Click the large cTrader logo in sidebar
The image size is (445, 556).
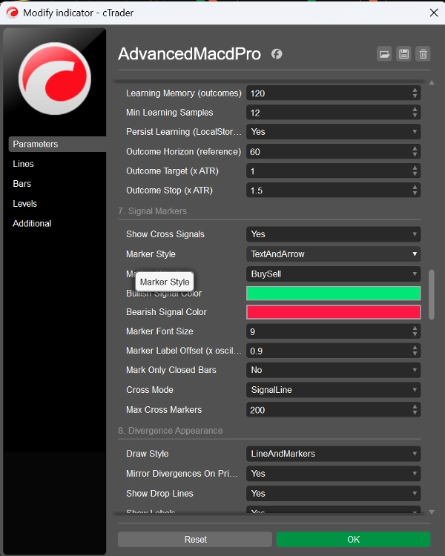[55, 79]
